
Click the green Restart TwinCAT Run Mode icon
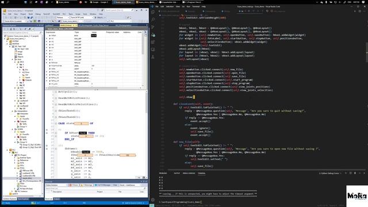tap(34, 21)
